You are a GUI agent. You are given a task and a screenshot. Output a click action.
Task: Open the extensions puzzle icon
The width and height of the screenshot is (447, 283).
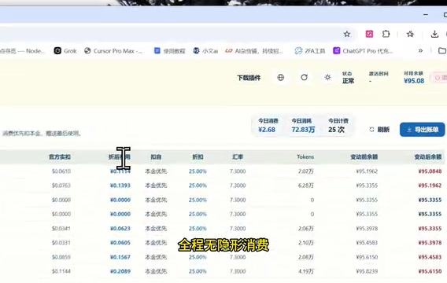pyautogui.click(x=386, y=34)
